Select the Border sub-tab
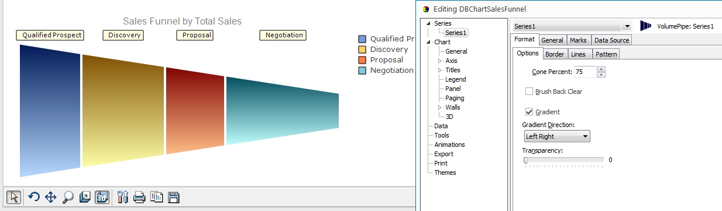 pyautogui.click(x=555, y=54)
